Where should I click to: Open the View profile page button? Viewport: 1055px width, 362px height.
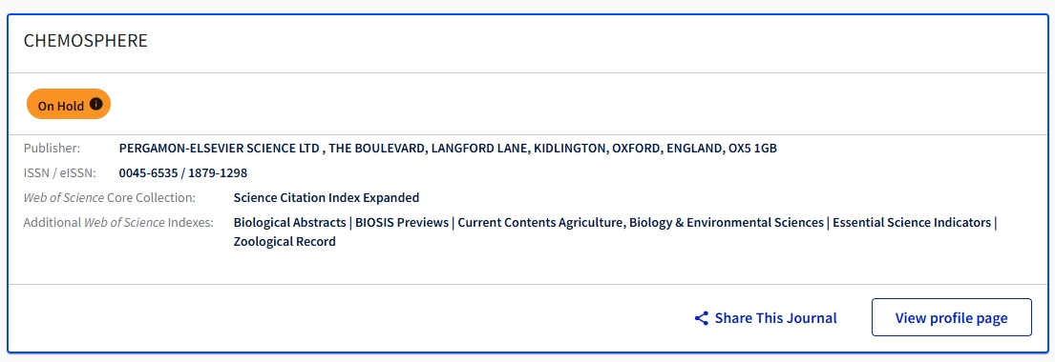coord(951,317)
